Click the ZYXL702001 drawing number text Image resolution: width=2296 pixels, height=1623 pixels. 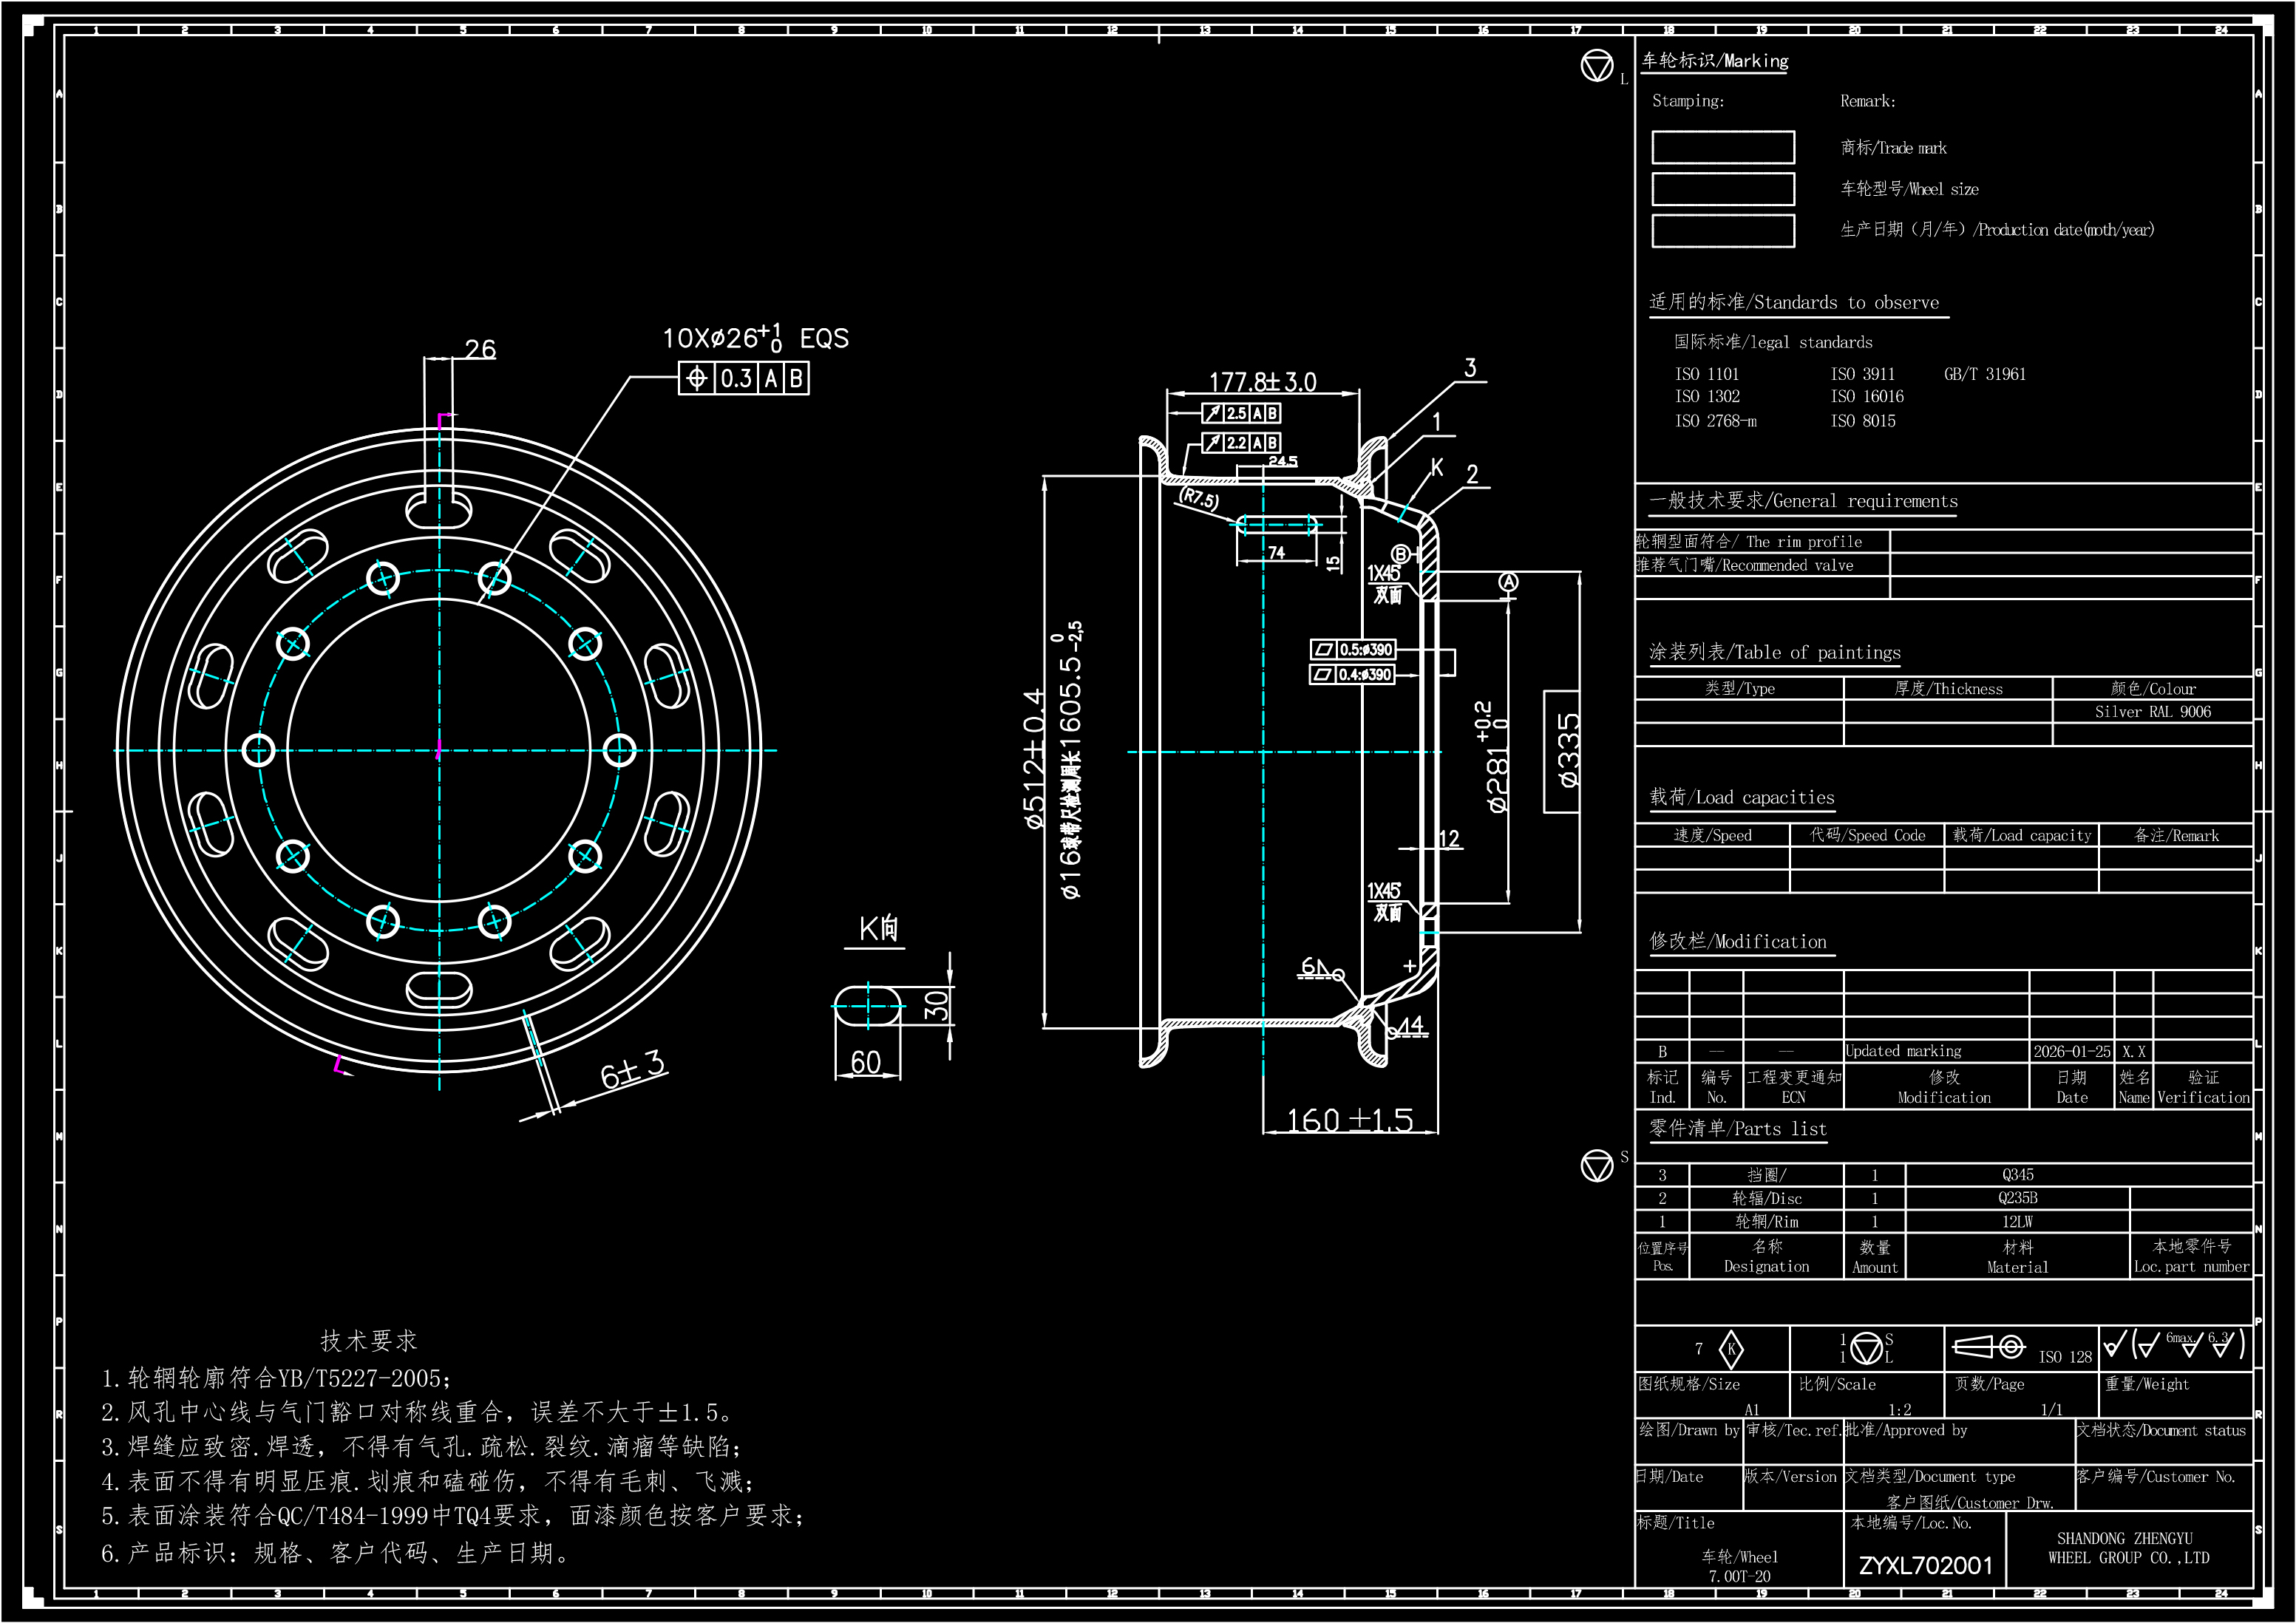(x=1925, y=1565)
